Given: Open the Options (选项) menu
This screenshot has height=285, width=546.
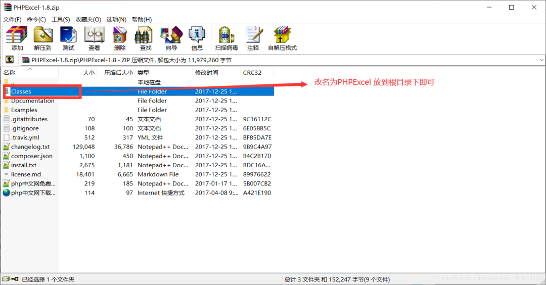Looking at the screenshot, I should 116,20.
